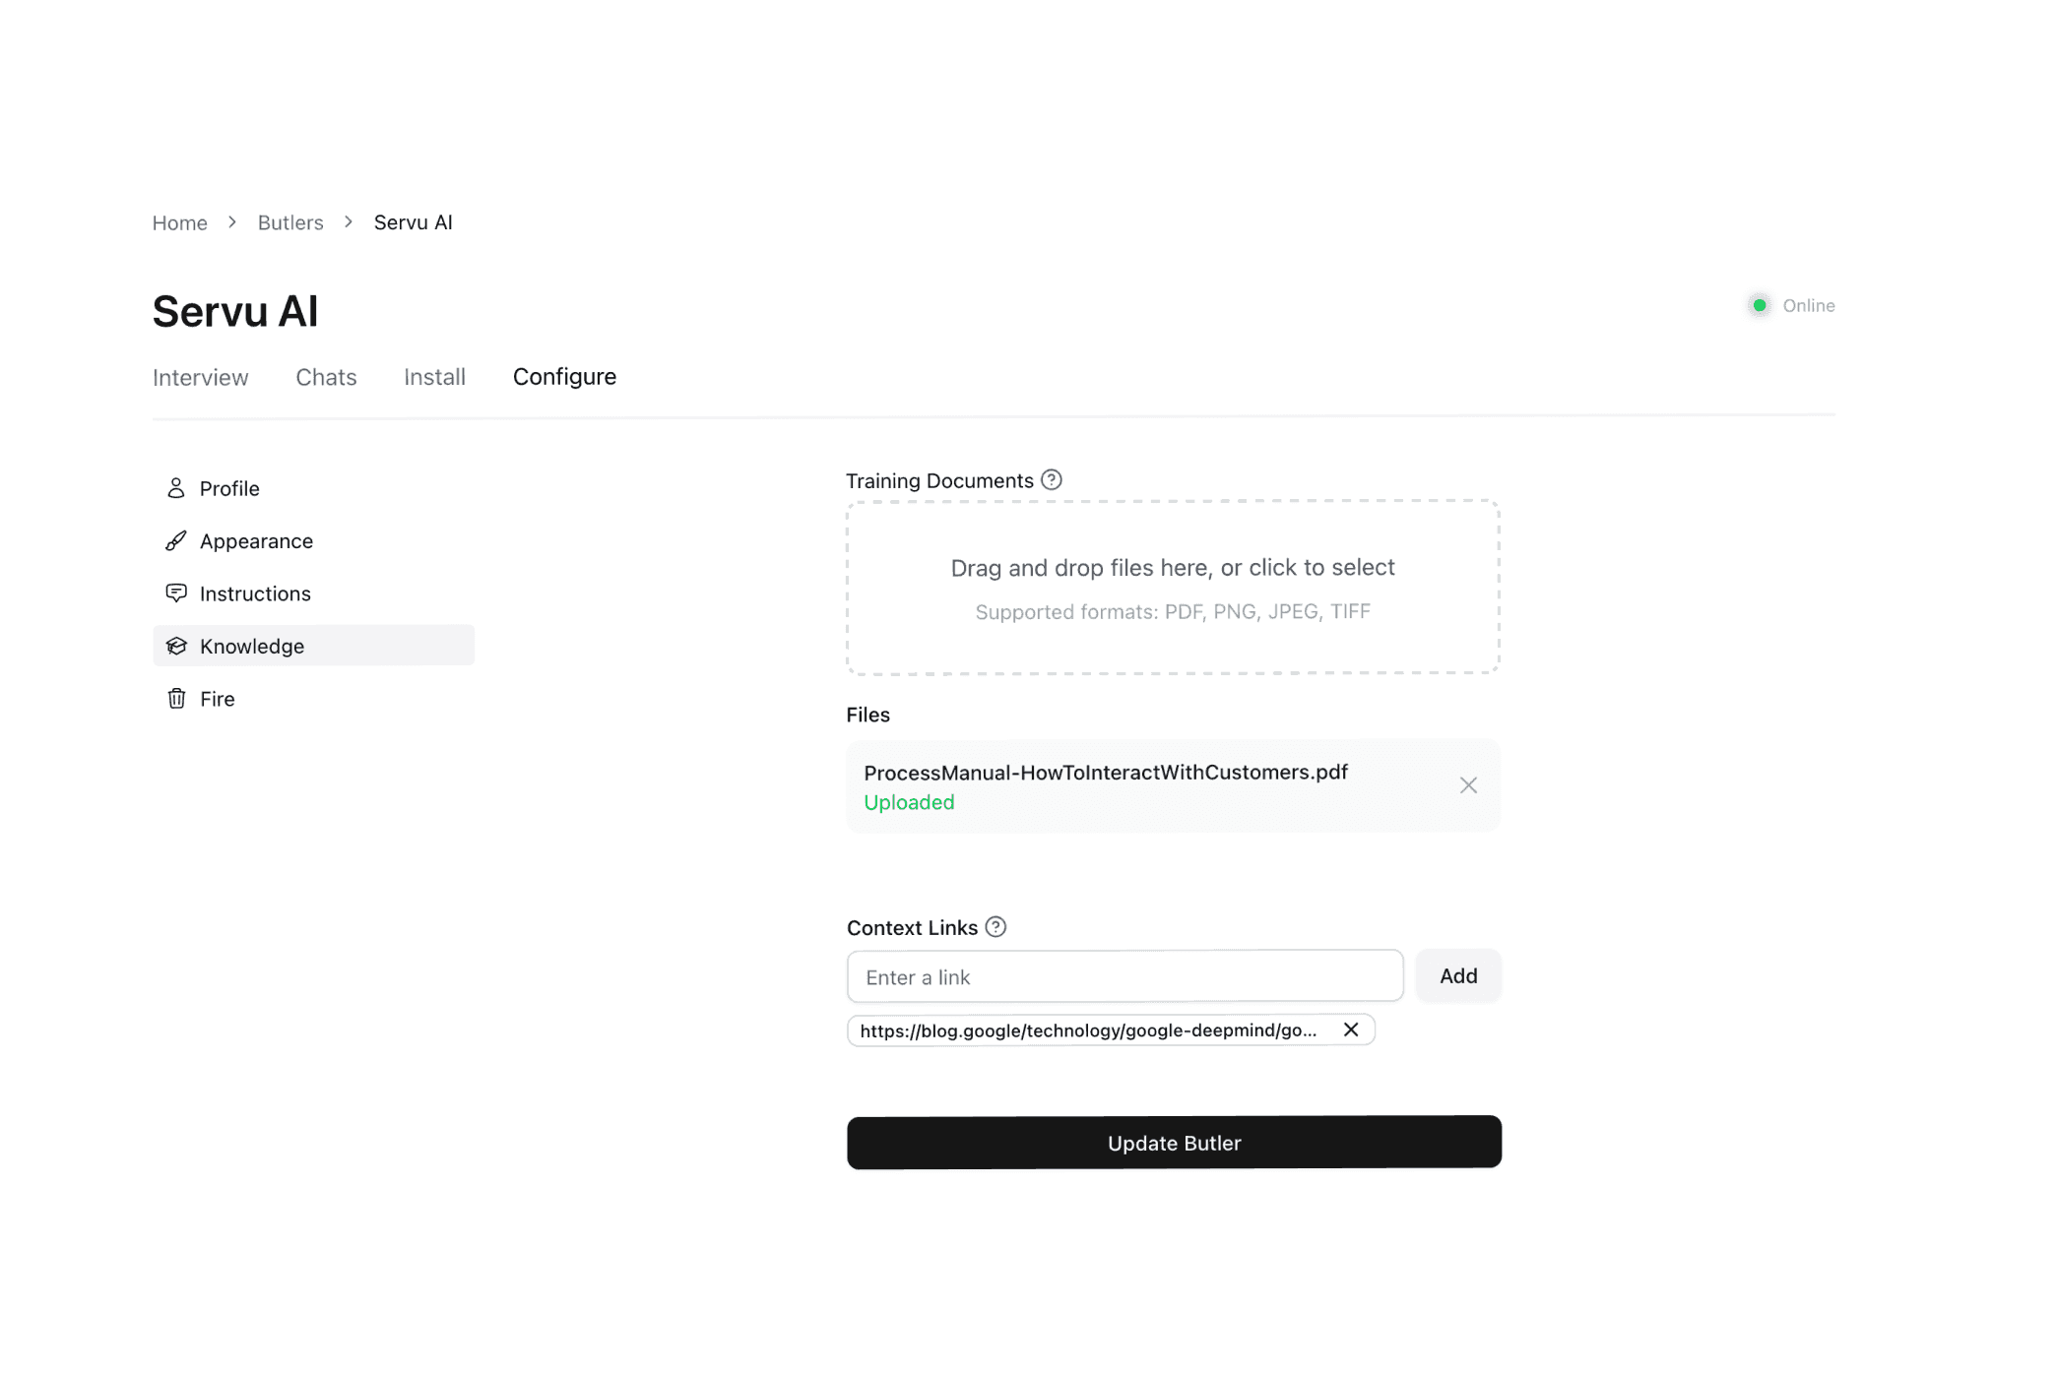
Task: Open the Install tab
Action: click(434, 377)
